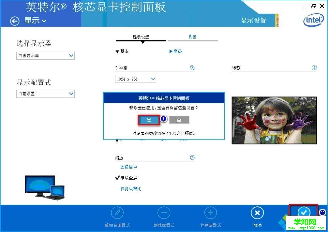The image size is (328, 232).
Task: Click the 重命名配置式 pencil icon
Action: (x=117, y=213)
